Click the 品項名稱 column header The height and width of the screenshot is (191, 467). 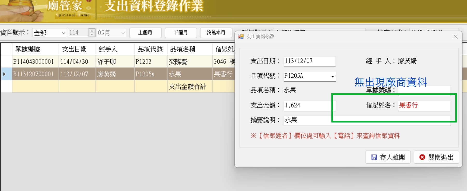190,49
